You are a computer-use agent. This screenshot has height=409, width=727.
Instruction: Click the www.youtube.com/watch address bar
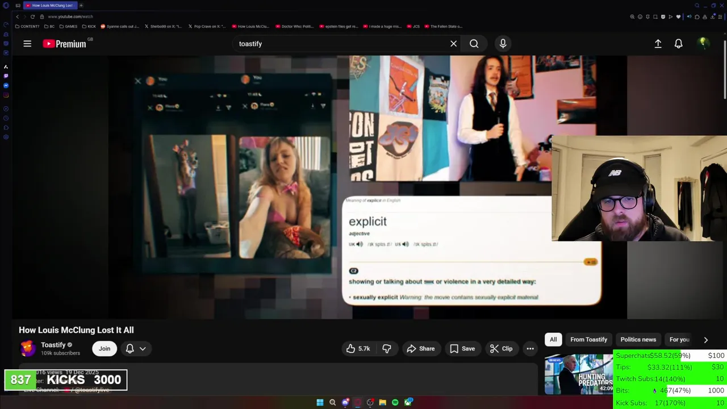pos(70,16)
